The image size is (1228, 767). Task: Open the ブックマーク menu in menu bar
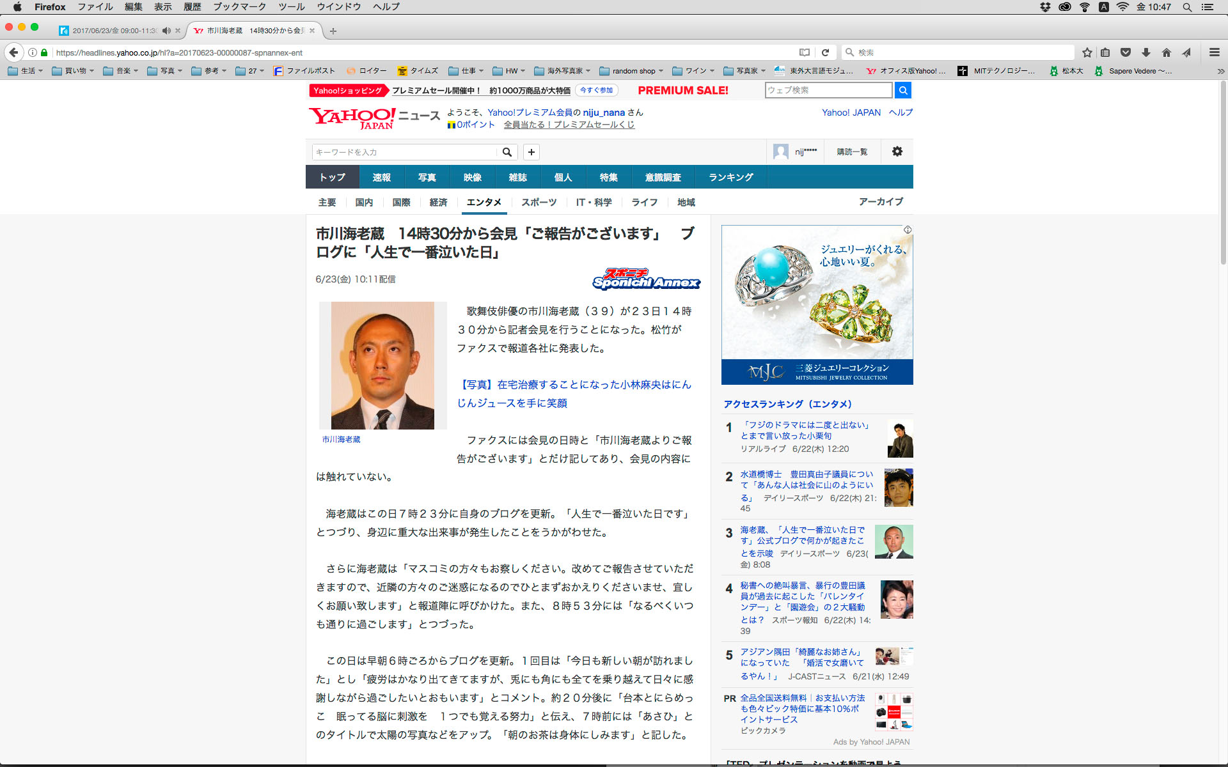pos(239,7)
